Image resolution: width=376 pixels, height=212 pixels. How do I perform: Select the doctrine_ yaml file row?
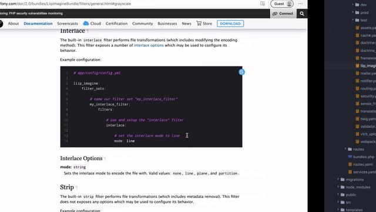[365, 51]
